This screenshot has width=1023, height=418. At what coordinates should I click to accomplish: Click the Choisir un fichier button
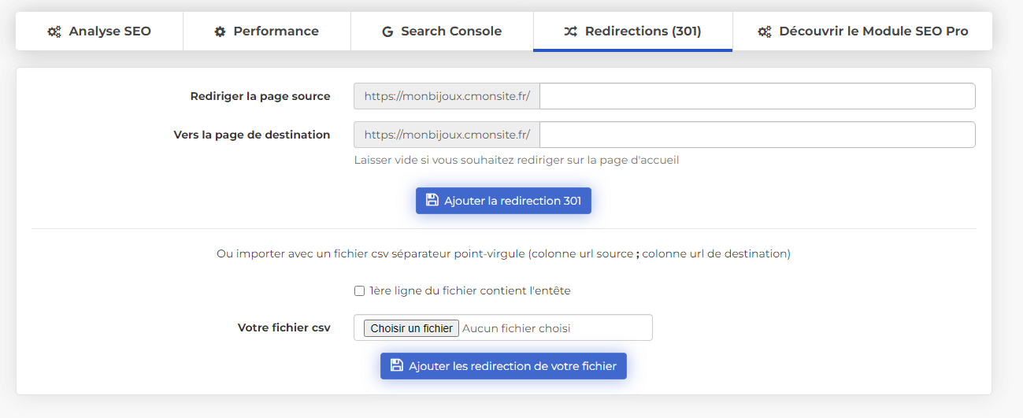(412, 328)
